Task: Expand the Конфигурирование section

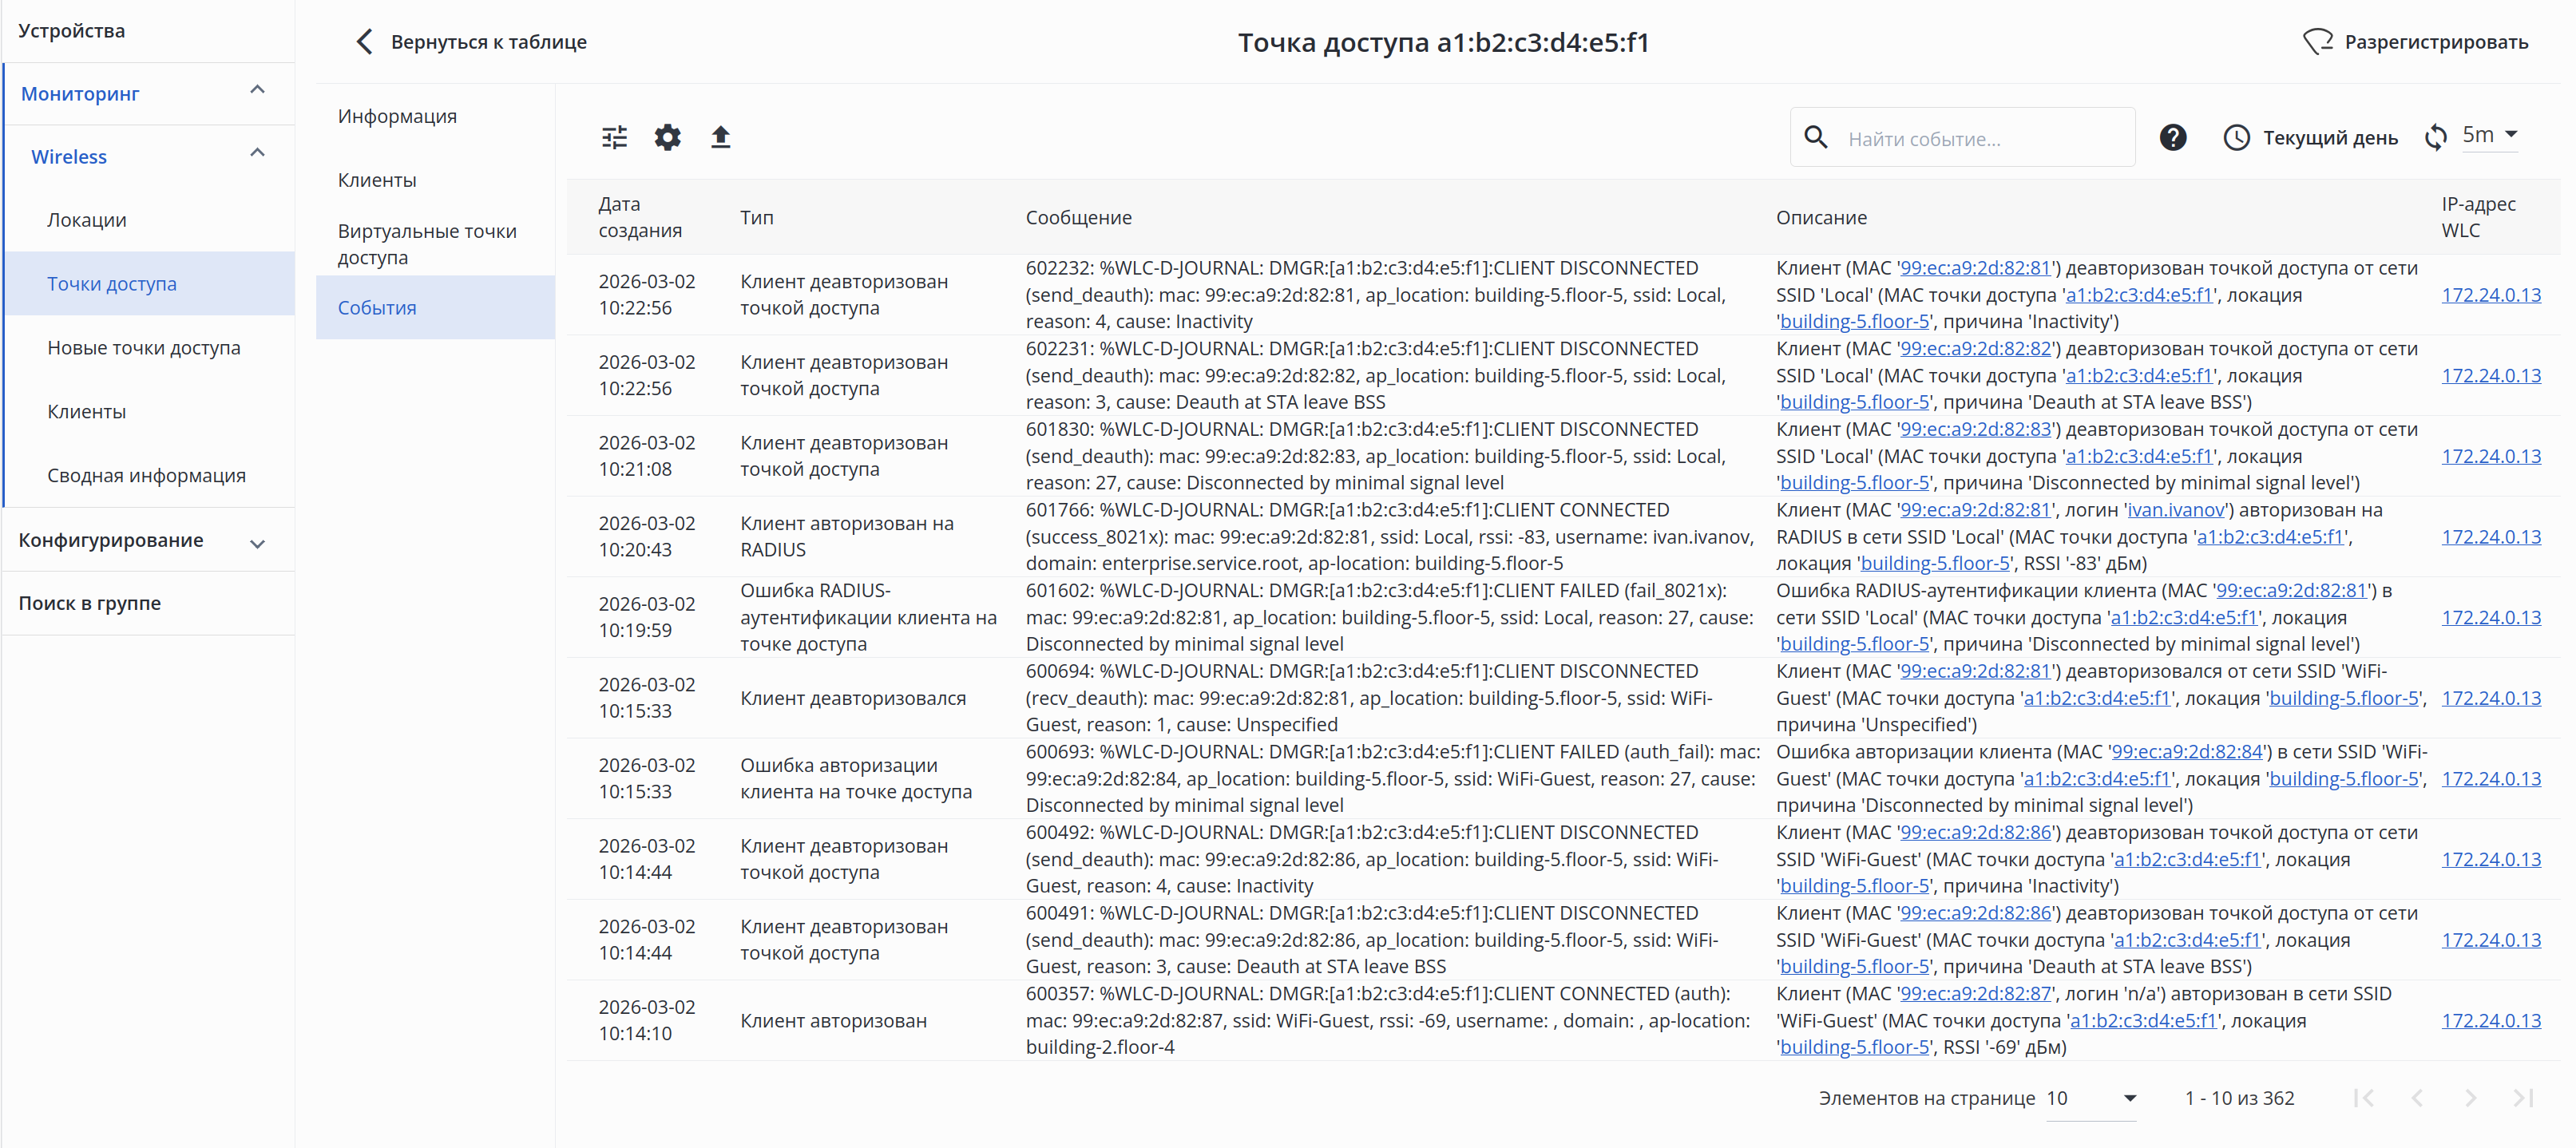Action: [257, 543]
